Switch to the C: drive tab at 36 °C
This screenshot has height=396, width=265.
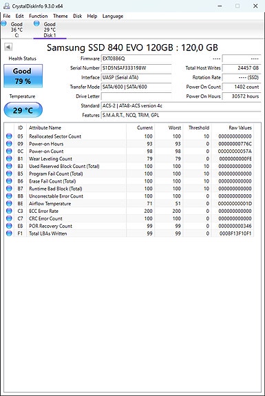(17, 30)
